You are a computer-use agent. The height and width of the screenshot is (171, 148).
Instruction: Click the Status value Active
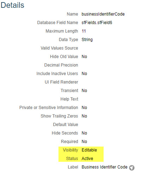(x=87, y=159)
